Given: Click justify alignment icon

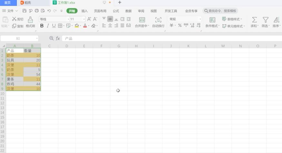Looking at the screenshot, I should pos(122,25).
